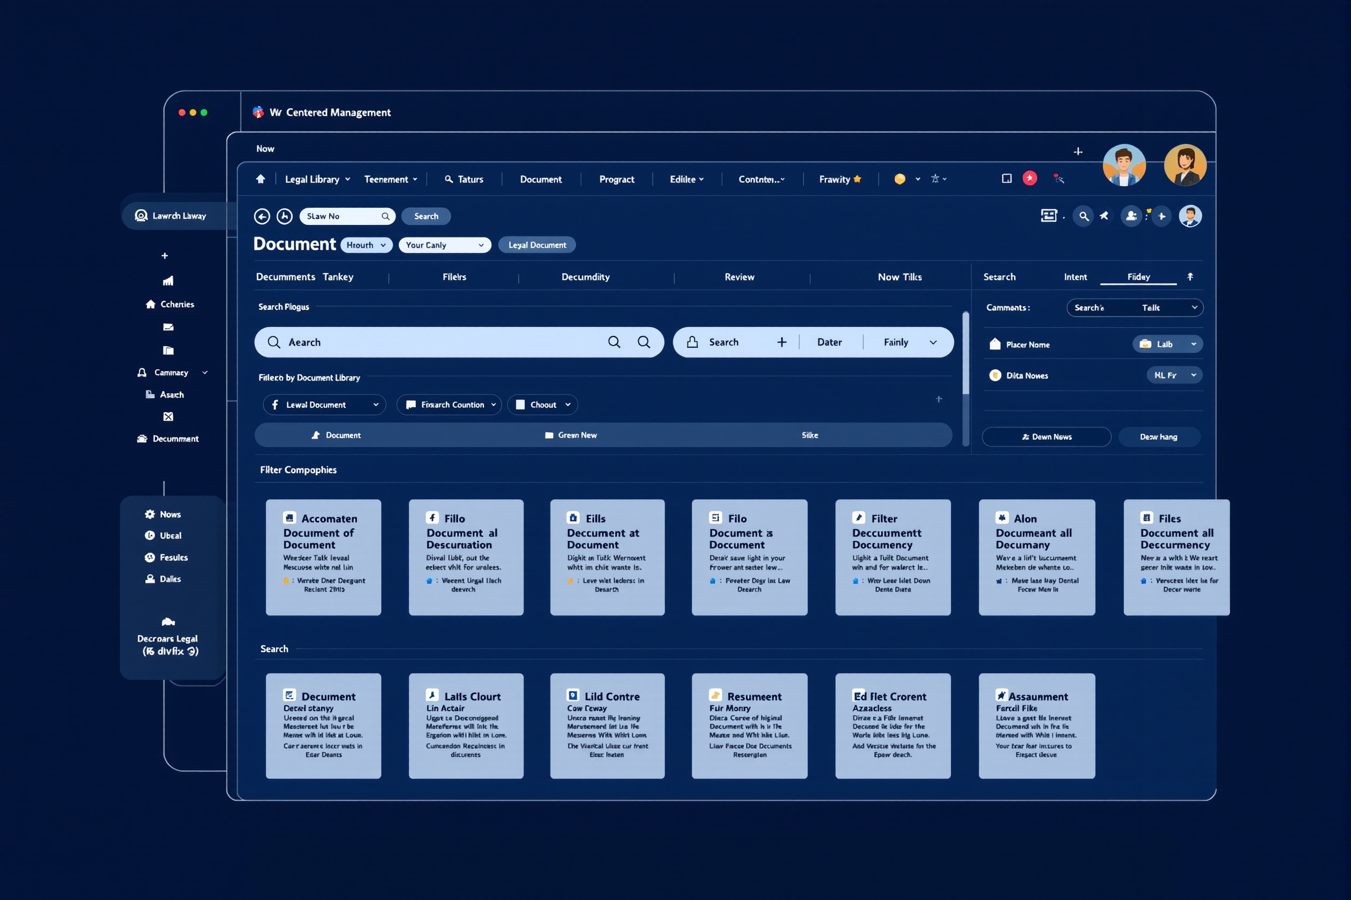The image size is (1351, 900).
Task: Select the Nows settings gear item
Action: pos(163,514)
